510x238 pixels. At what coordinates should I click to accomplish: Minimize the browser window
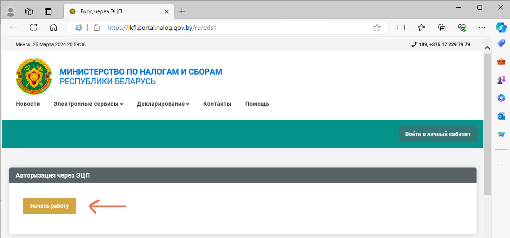tap(459, 7)
